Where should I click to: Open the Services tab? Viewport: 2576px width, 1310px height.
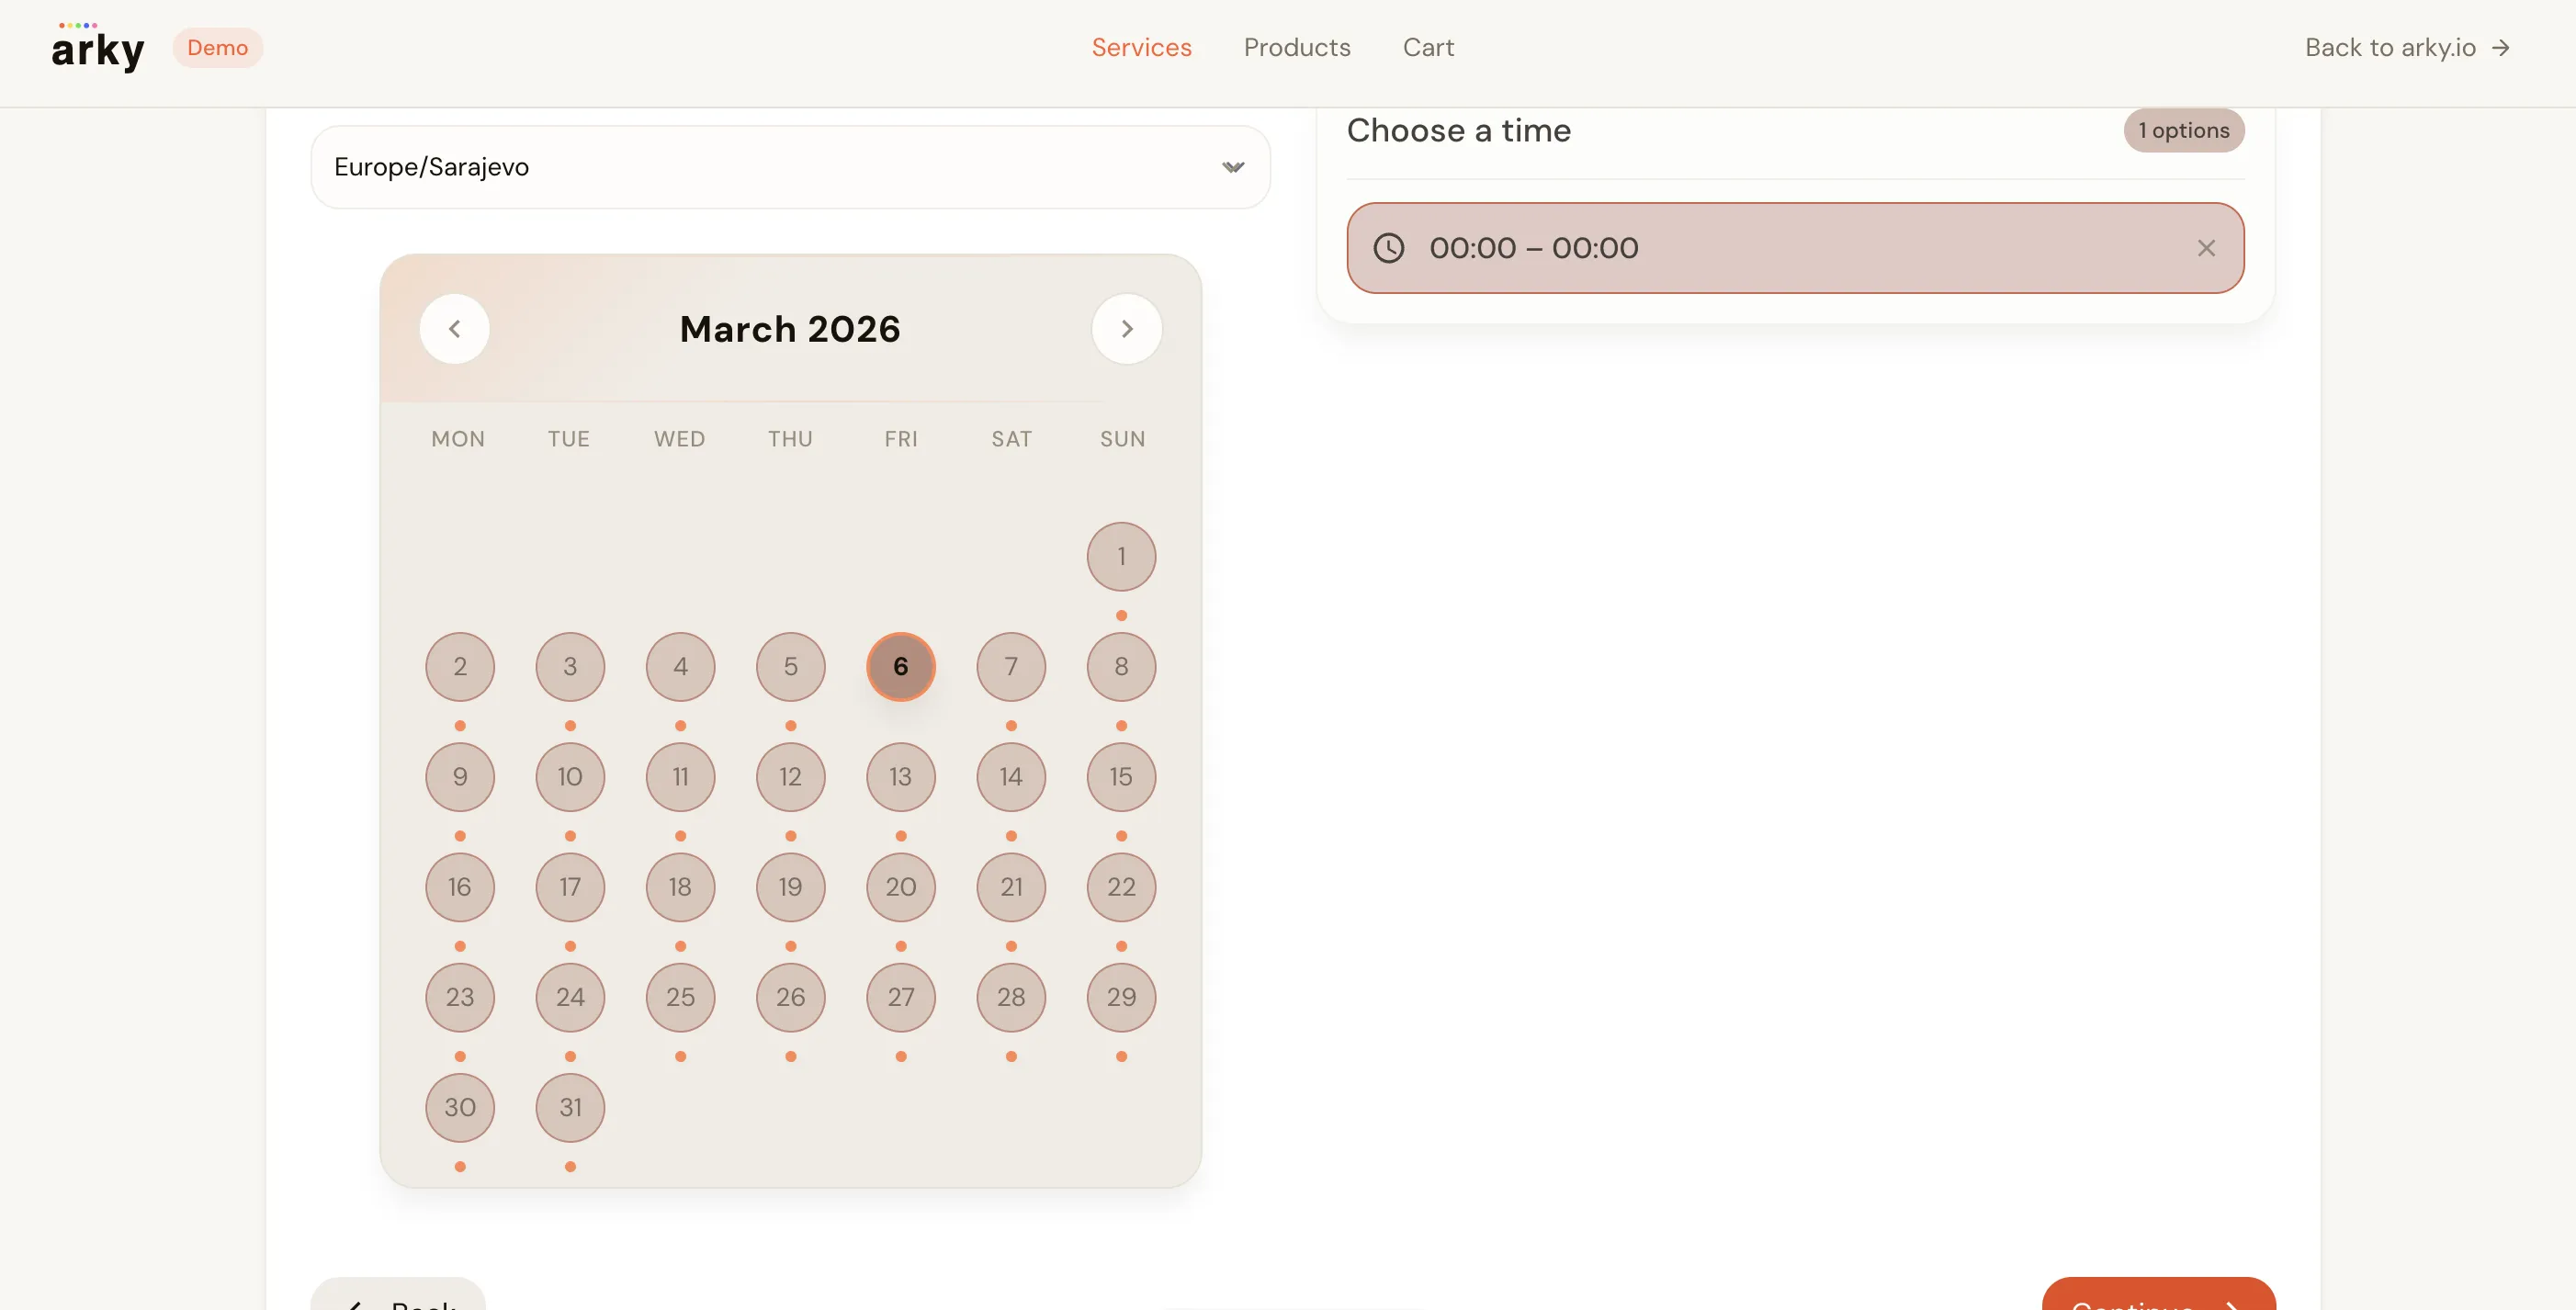coord(1141,48)
